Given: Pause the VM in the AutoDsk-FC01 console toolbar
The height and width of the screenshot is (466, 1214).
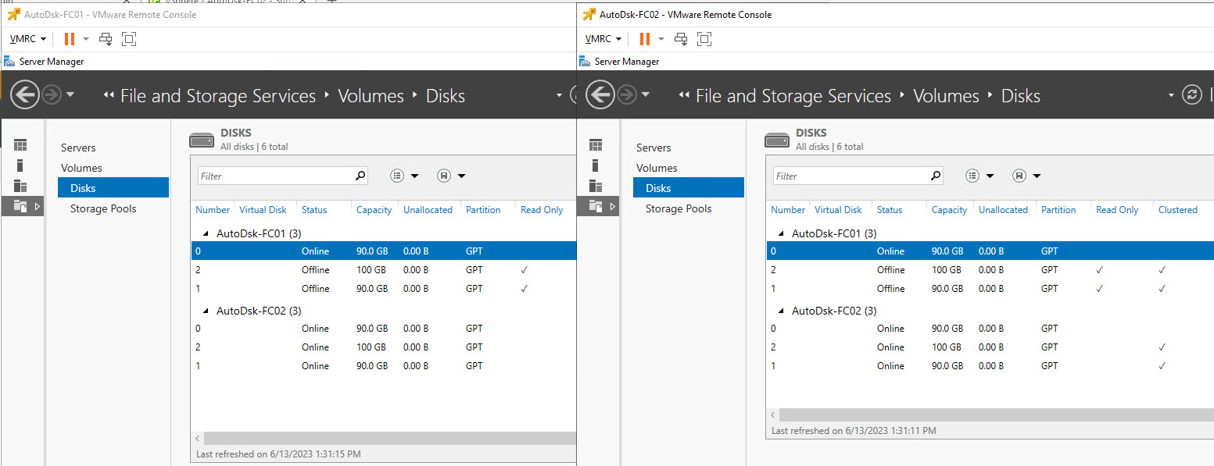Looking at the screenshot, I should (70, 39).
